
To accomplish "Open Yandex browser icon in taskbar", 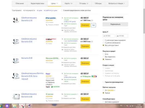I will [x=22, y=106].
